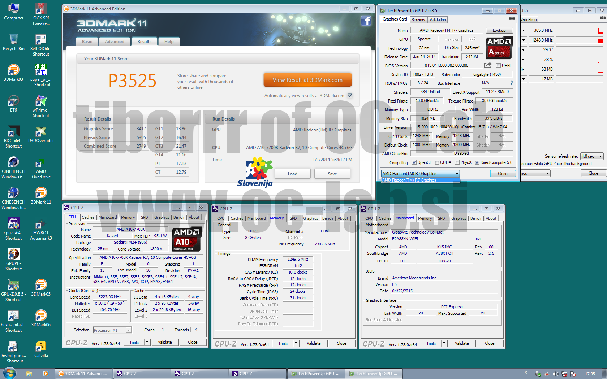Open the BDC_x64 shortcut icon
This screenshot has height=379, width=607.
coord(13,137)
